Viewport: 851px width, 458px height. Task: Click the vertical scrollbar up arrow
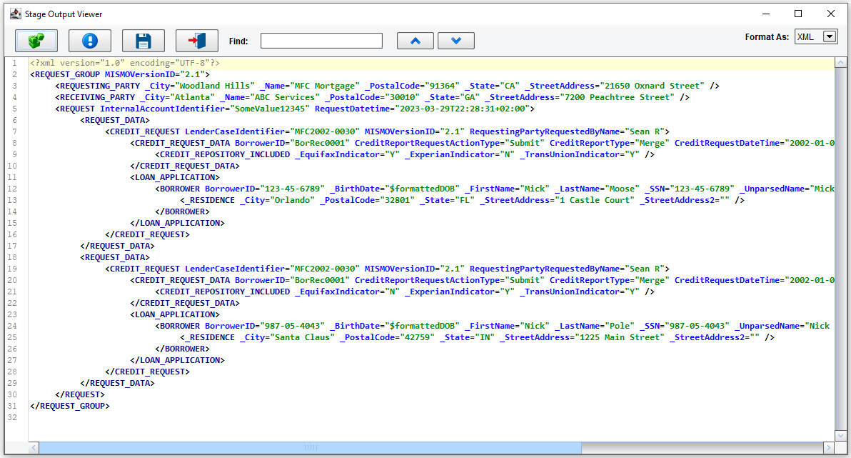tap(840, 64)
